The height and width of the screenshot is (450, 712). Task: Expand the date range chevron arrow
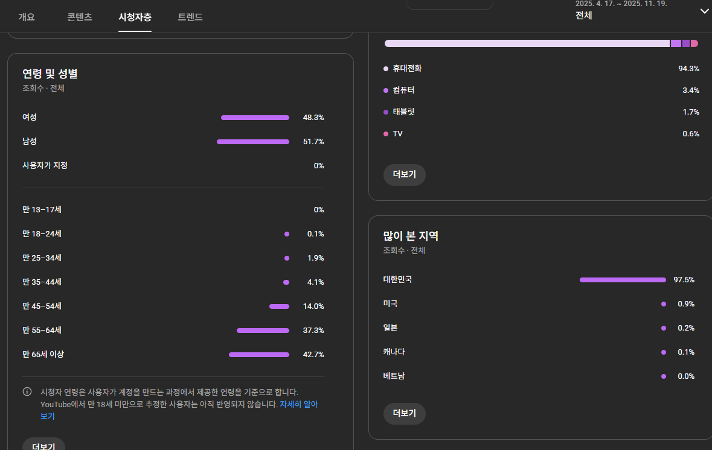point(704,11)
